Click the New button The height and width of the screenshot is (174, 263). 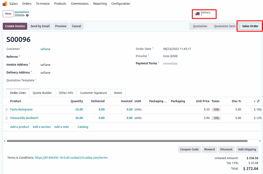point(8,14)
